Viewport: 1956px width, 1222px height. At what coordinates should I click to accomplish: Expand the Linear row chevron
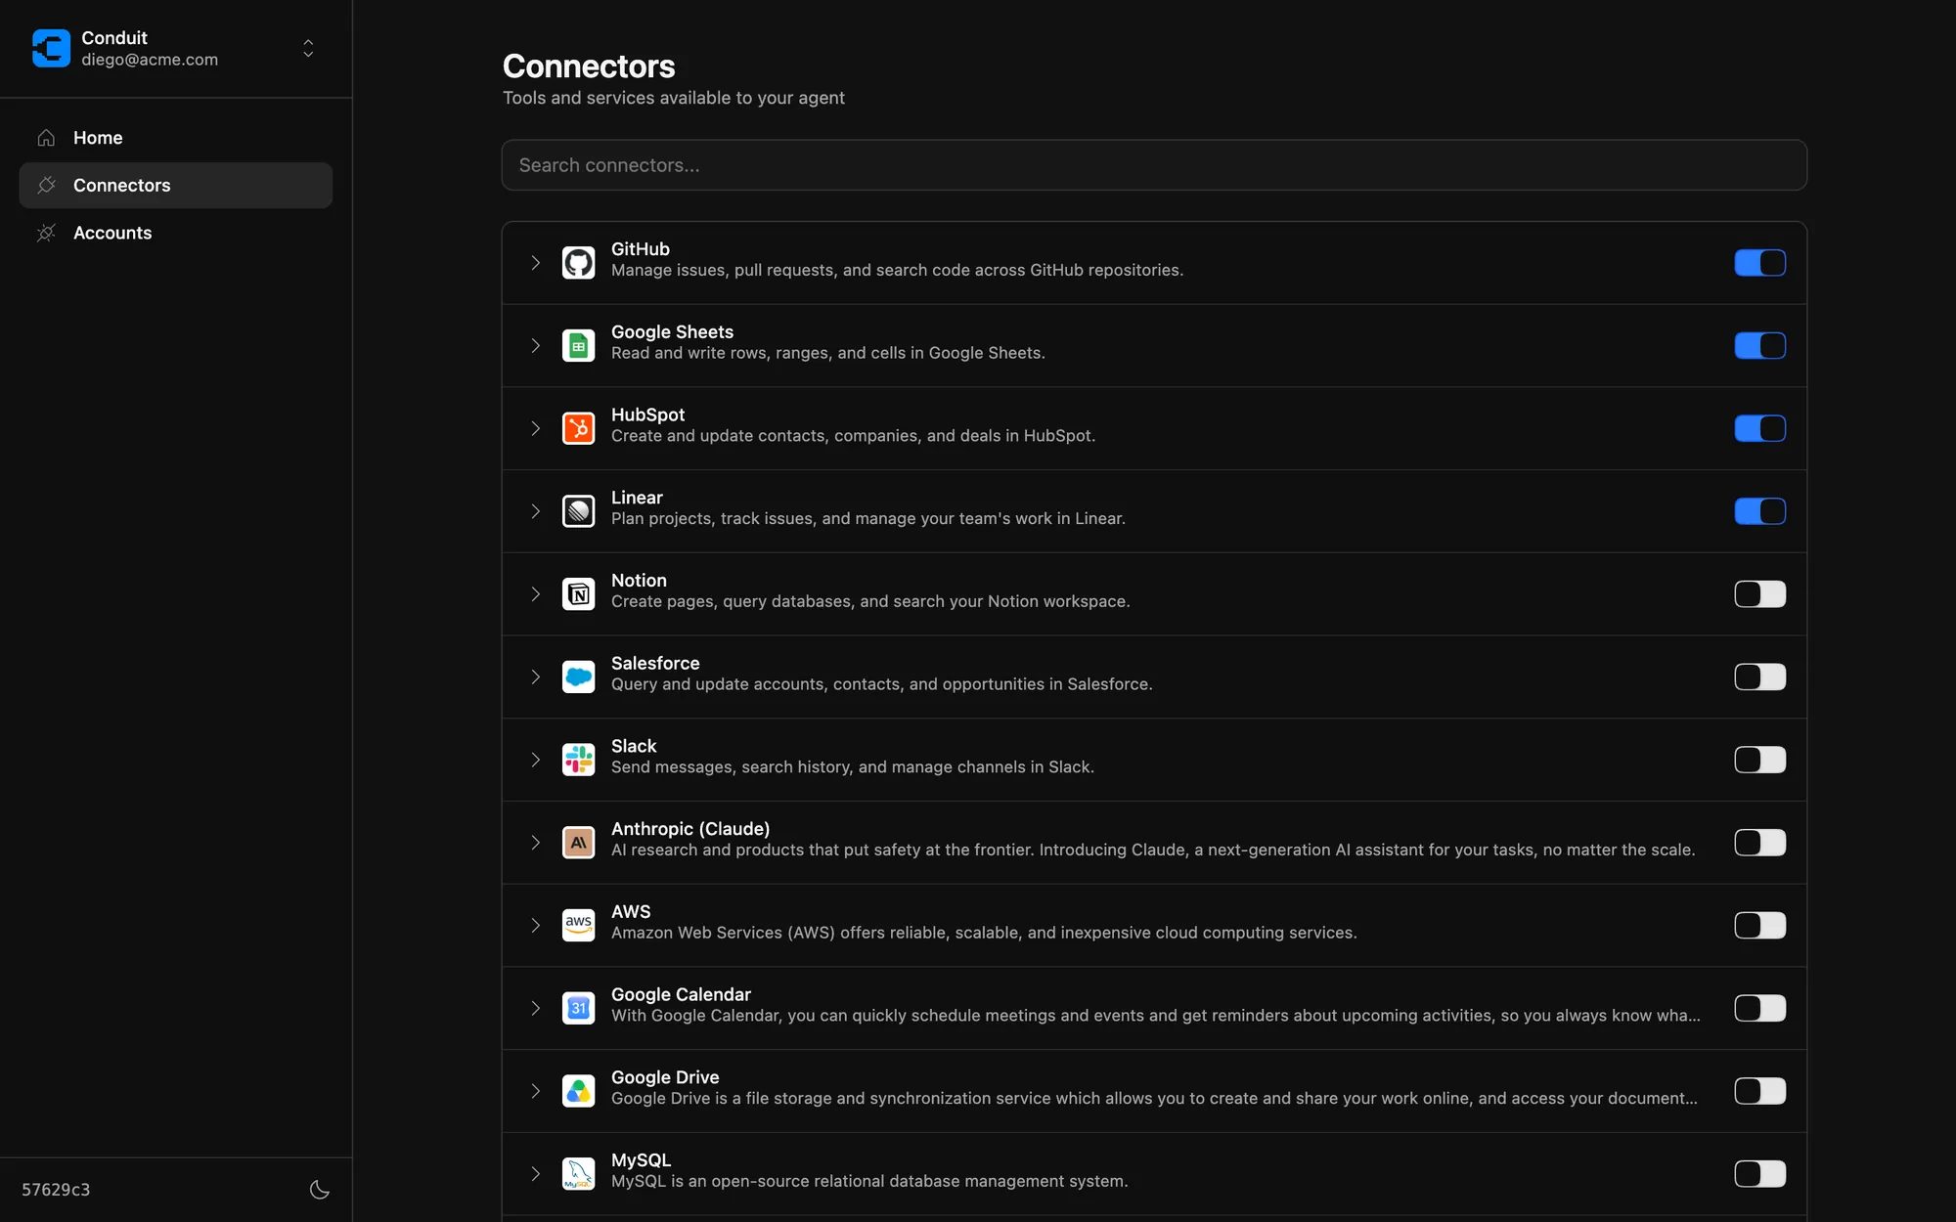coord(535,511)
